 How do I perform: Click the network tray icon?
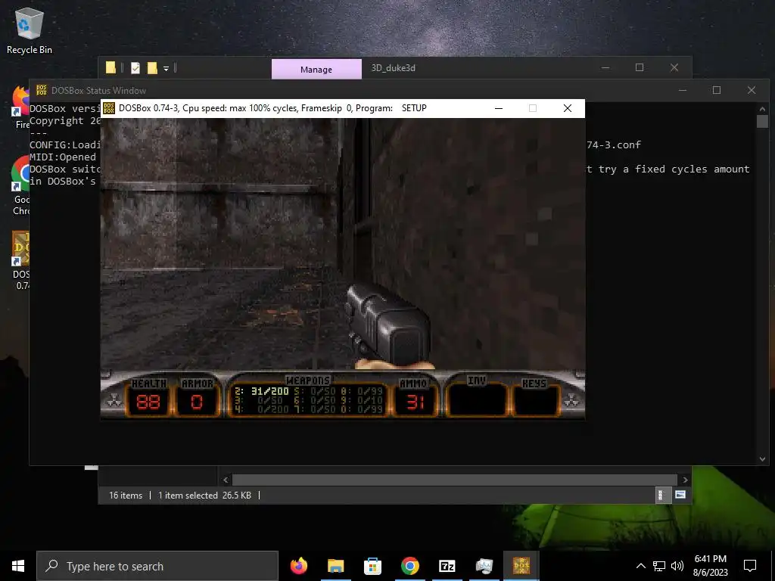[659, 566]
